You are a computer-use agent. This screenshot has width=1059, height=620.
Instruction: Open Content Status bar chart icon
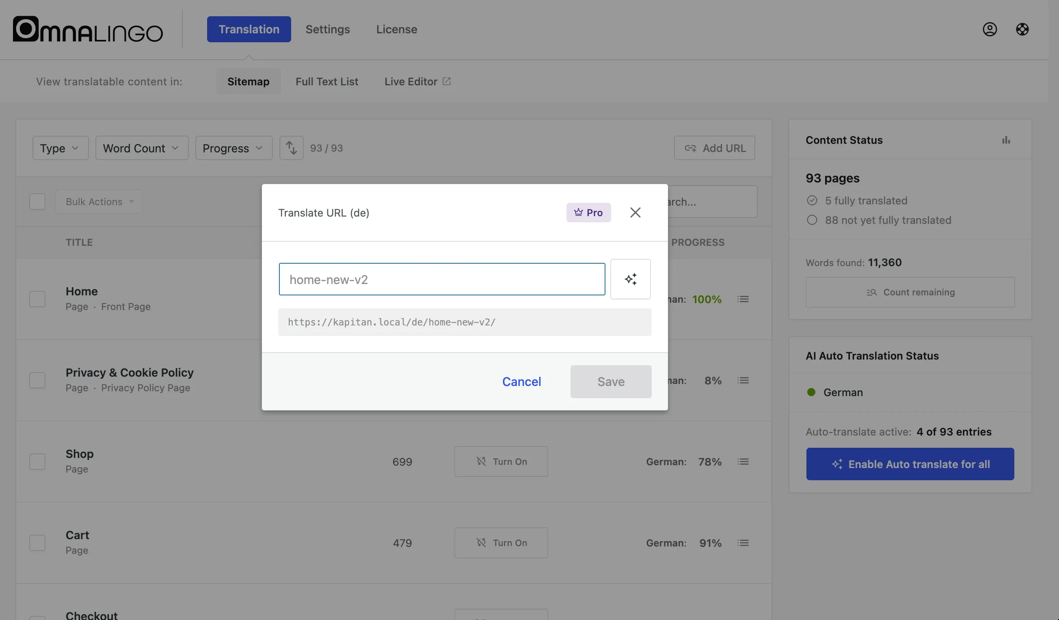(x=1006, y=140)
